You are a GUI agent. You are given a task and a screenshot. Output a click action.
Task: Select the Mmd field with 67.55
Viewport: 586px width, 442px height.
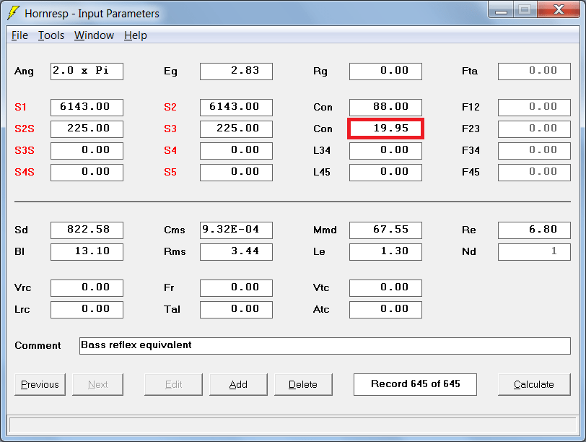click(385, 230)
